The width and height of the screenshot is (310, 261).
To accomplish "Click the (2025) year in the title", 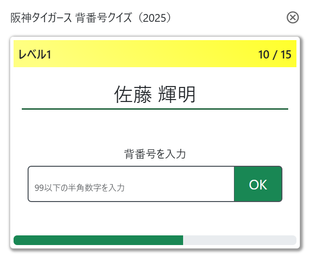I will point(155,18).
